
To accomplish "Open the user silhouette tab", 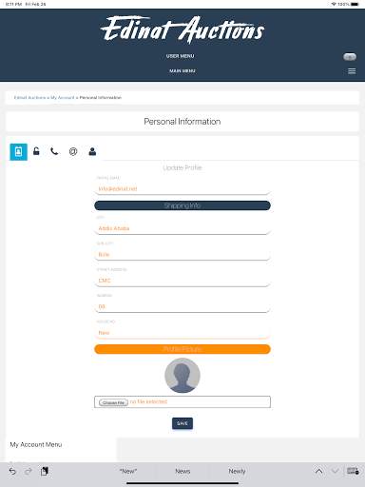I will [92, 151].
